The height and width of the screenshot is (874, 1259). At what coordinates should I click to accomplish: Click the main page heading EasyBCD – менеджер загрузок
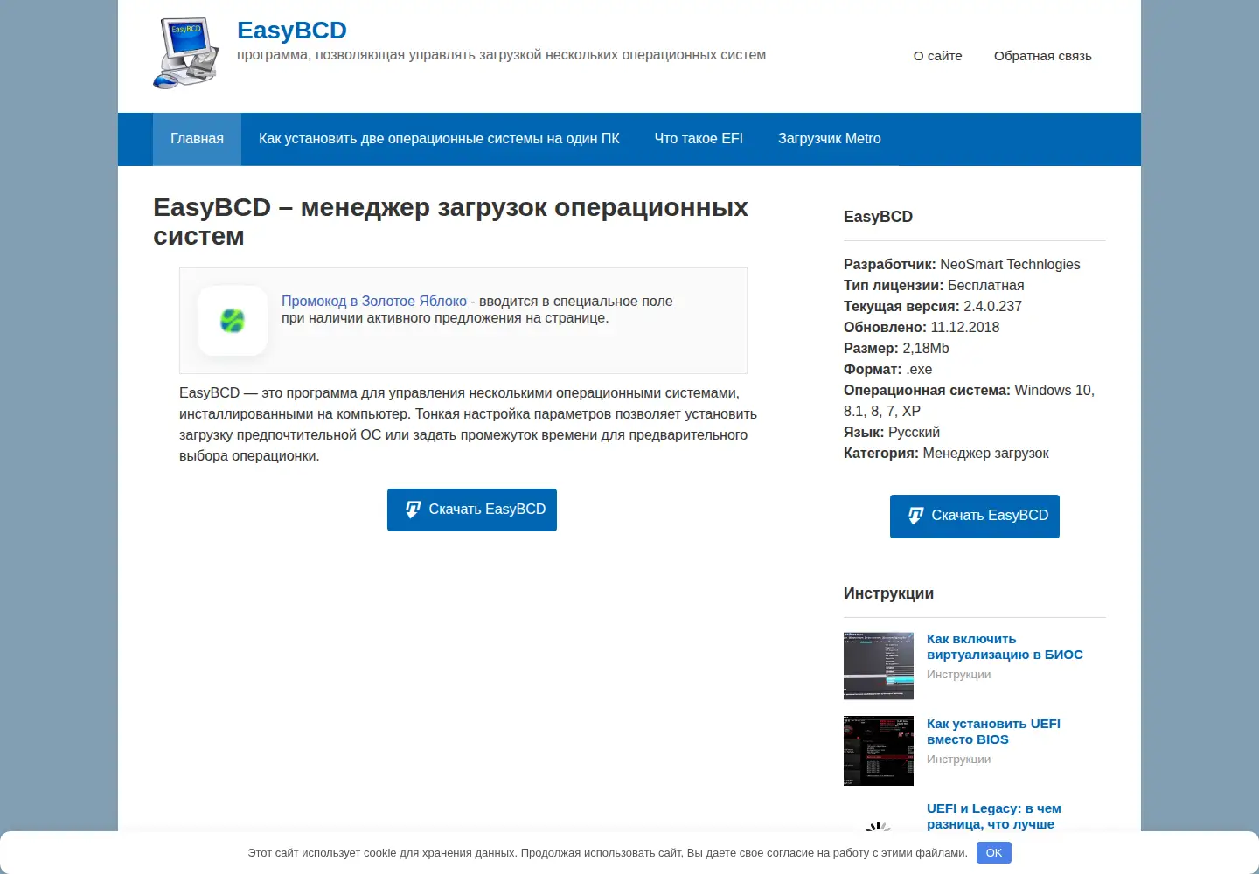tap(451, 221)
